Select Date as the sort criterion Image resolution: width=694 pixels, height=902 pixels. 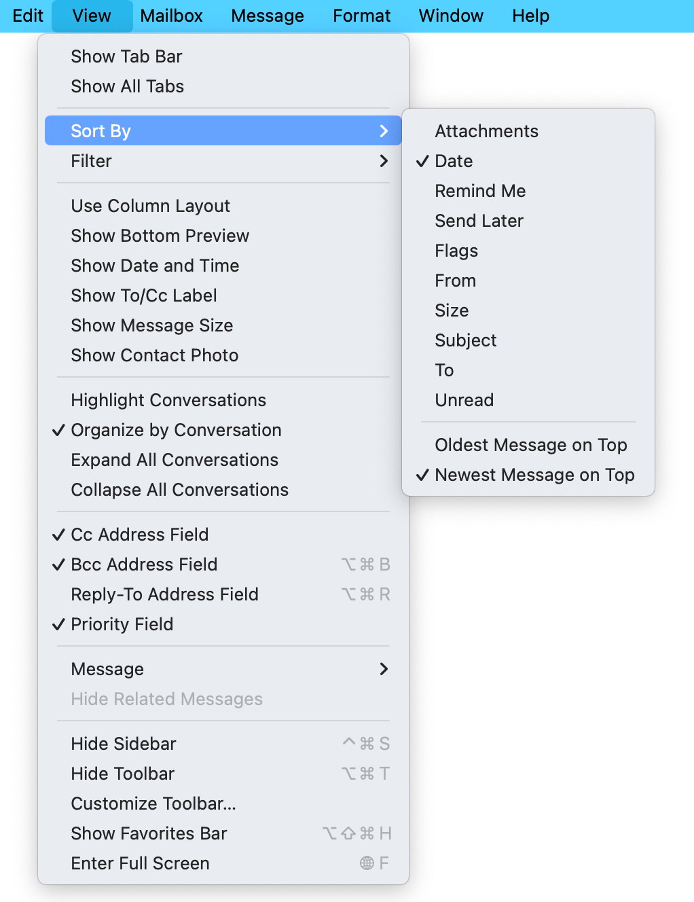tap(453, 161)
